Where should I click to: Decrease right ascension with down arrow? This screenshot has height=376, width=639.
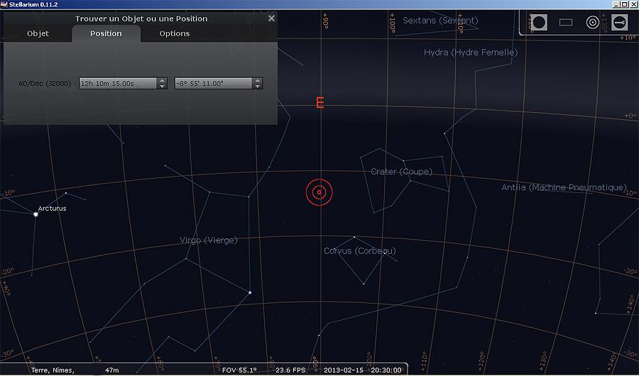pyautogui.click(x=162, y=86)
